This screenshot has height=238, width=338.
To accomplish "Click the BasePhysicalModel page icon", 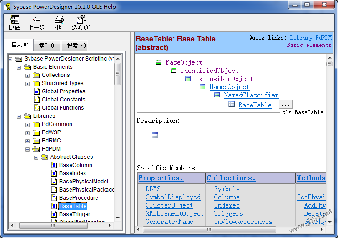I will click(x=54, y=182).
